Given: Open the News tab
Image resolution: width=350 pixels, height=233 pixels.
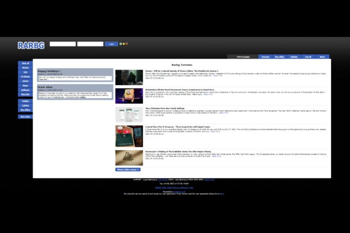Looking at the screenshot, I should [x=322, y=57].
